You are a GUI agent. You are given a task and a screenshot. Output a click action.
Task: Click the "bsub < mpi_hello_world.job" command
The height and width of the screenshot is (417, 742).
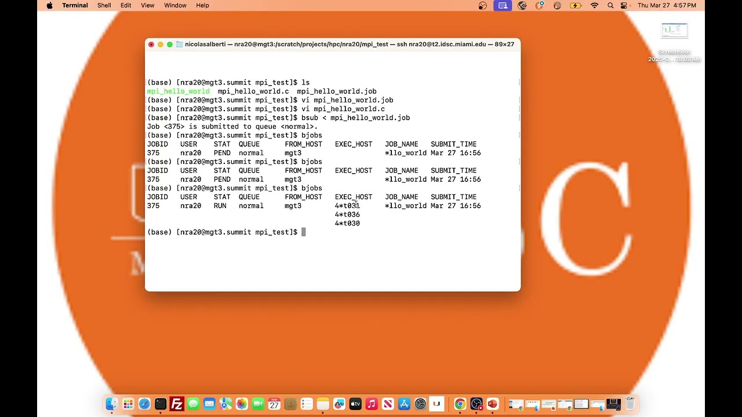355,118
